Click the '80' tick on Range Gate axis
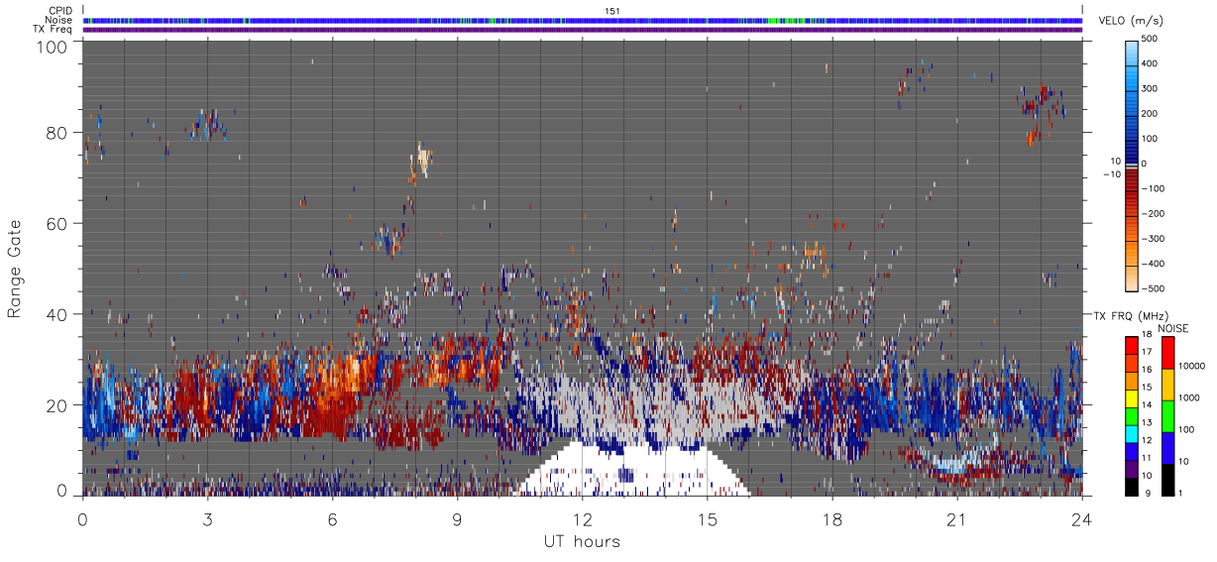 [57, 132]
